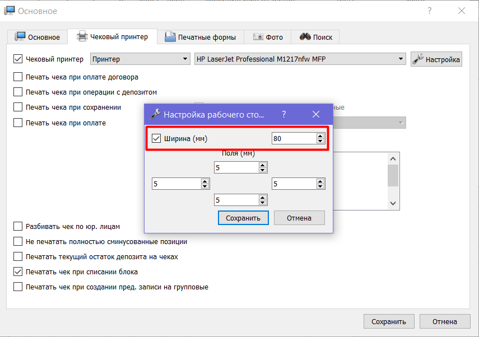This screenshot has width=479, height=337.
Task: Uncheck the Ширина (мм) checkbox
Action: (156, 139)
